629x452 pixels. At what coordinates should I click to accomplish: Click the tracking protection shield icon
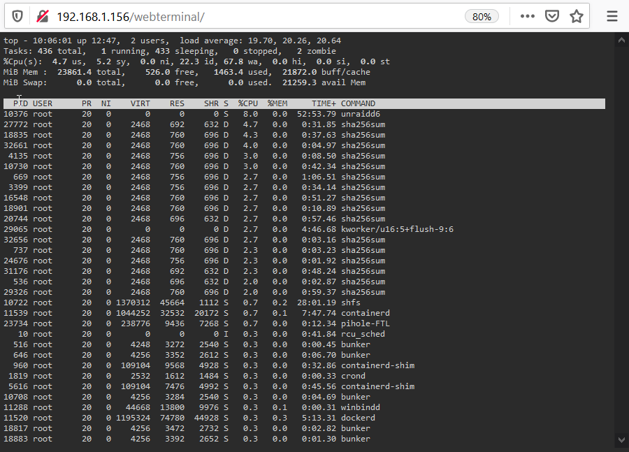(x=17, y=17)
